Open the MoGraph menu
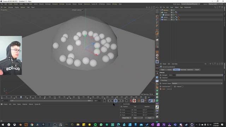Image resolution: width=226 pixels, height=127 pixels. [x=48, y=4]
